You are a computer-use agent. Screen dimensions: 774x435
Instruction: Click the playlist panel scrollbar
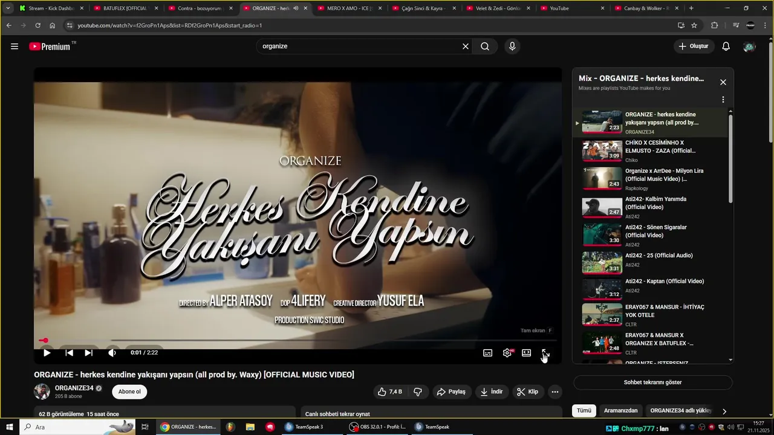click(730, 158)
